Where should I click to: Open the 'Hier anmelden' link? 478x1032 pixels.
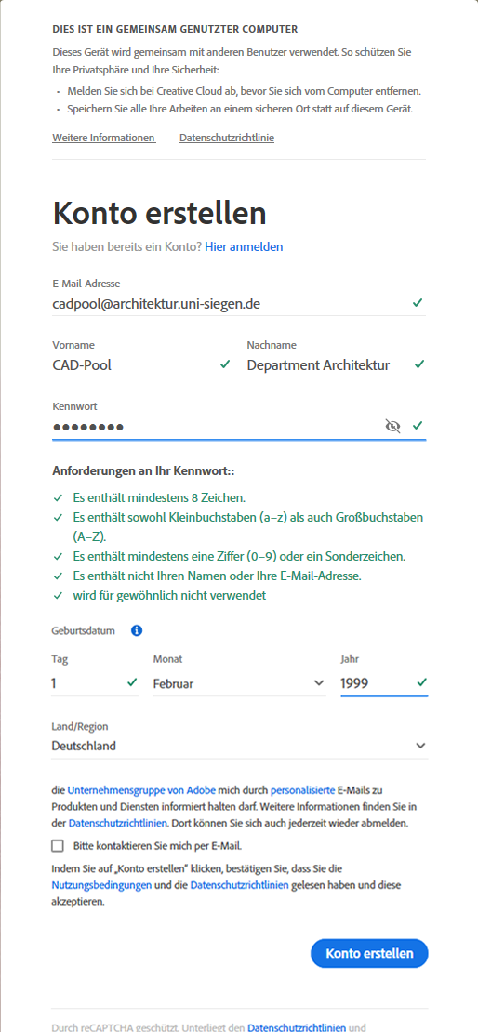pyautogui.click(x=244, y=246)
